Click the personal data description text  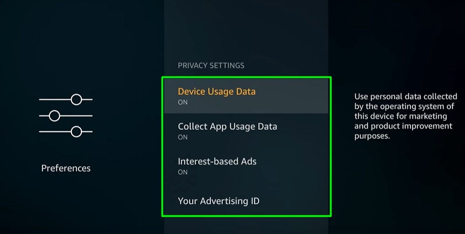pos(406,116)
